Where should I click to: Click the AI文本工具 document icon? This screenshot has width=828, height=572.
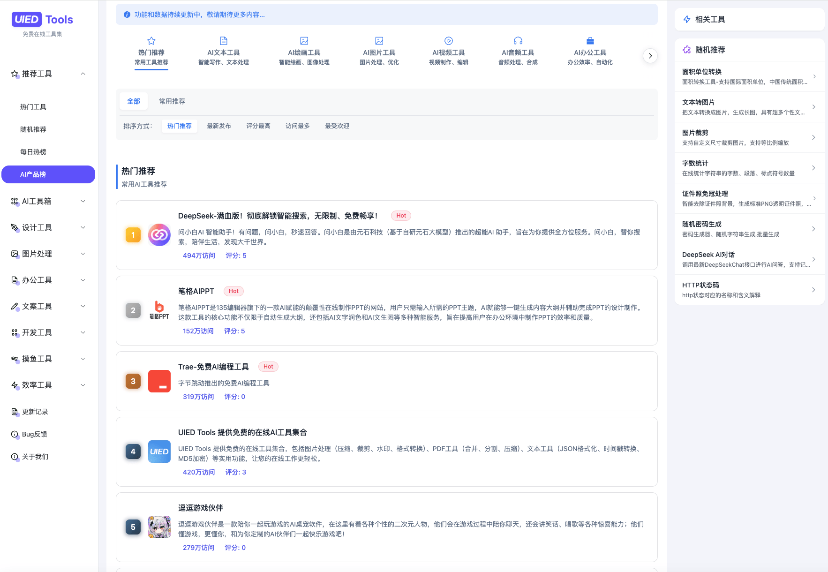(x=224, y=41)
